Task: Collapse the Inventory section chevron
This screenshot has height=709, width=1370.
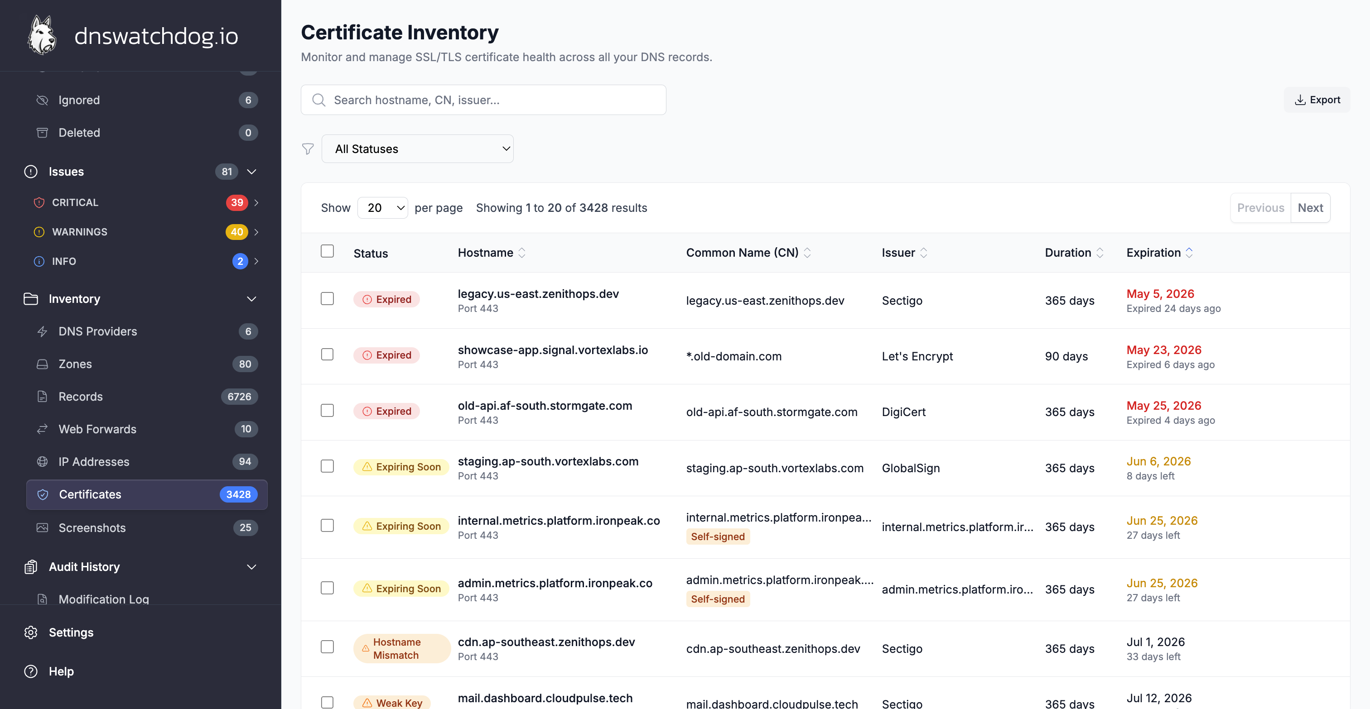Action: (x=251, y=299)
